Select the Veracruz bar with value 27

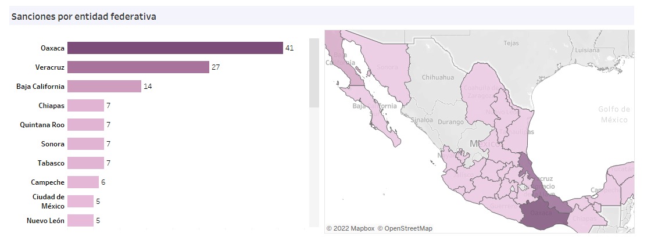click(138, 67)
